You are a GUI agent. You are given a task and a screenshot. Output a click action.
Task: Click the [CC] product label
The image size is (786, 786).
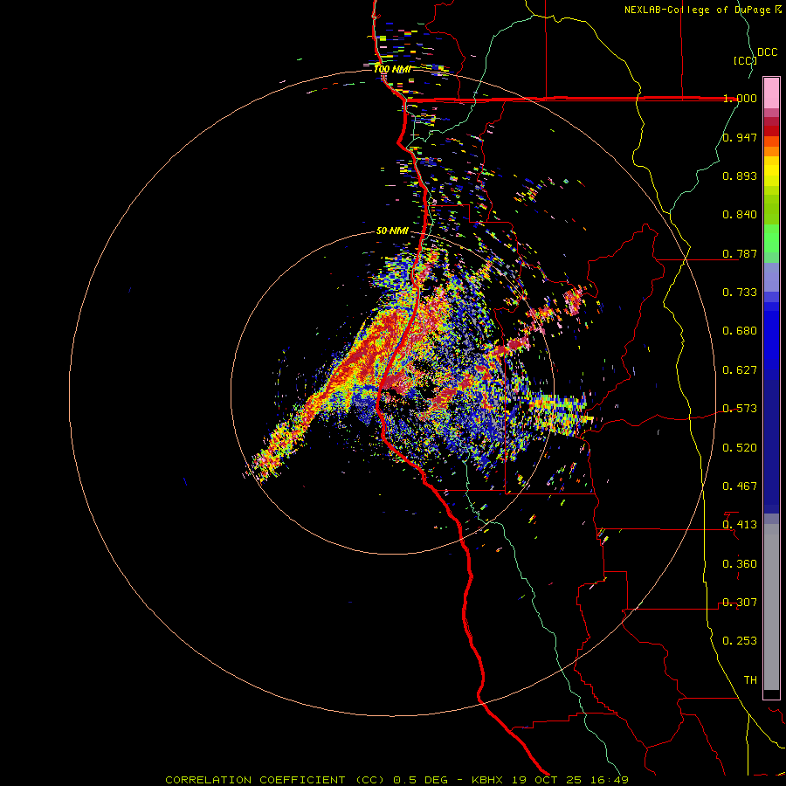tap(745, 60)
